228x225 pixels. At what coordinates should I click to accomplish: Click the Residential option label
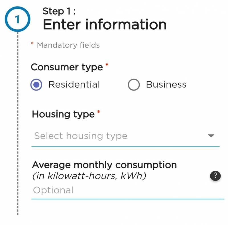pyautogui.click(x=74, y=85)
